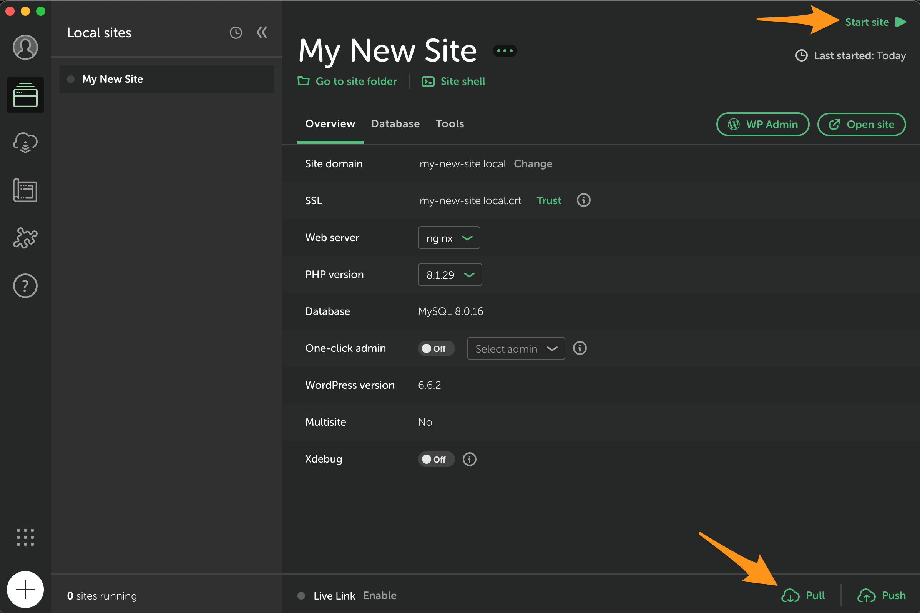The image size is (920, 613).
Task: Open the Blueprints sidebar icon
Action: [25, 190]
